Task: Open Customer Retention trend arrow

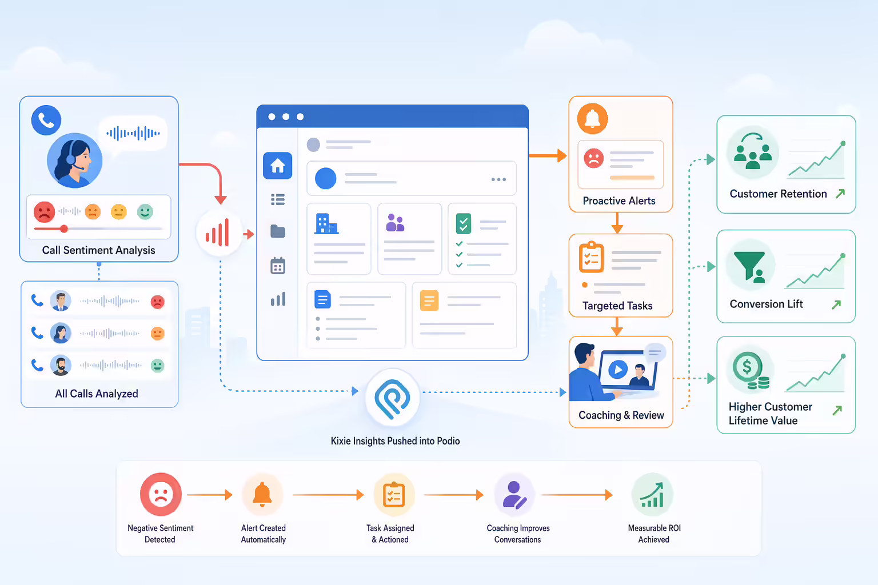Action: (840, 194)
